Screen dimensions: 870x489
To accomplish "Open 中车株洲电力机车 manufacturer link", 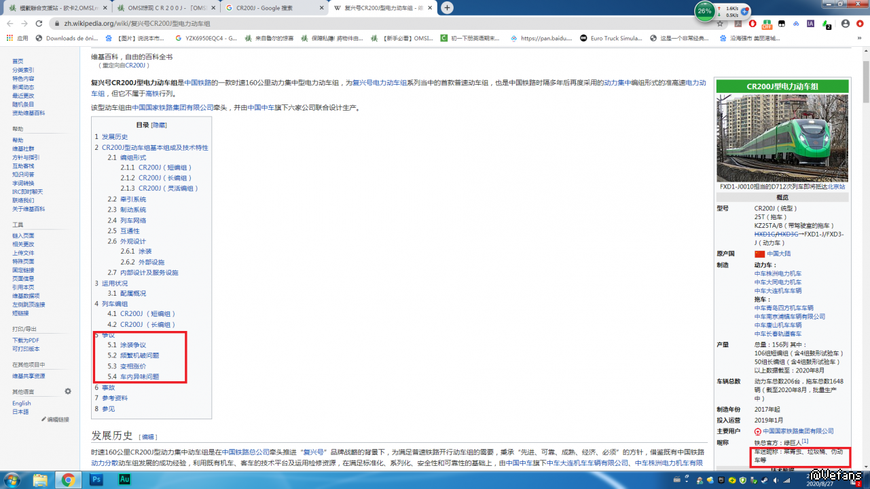I will tap(778, 273).
